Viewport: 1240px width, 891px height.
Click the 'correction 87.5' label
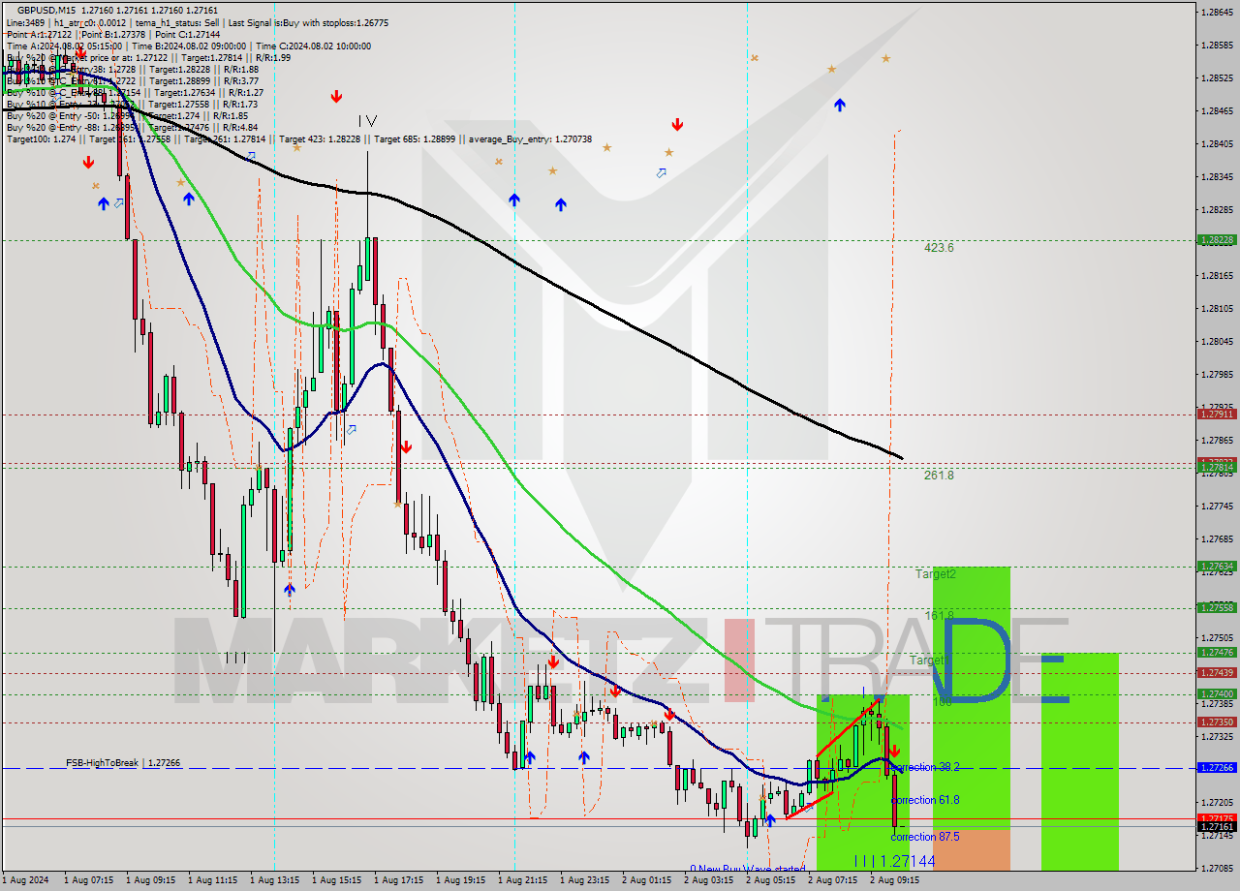pyautogui.click(x=925, y=837)
